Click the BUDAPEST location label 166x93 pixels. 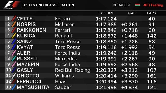(122, 5)
